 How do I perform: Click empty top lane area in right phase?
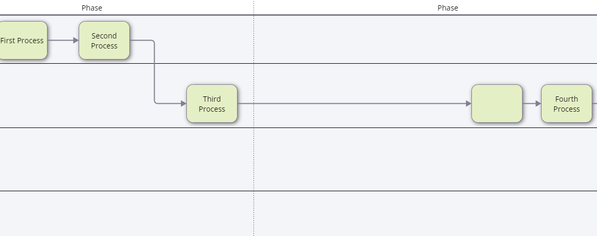pos(422,40)
